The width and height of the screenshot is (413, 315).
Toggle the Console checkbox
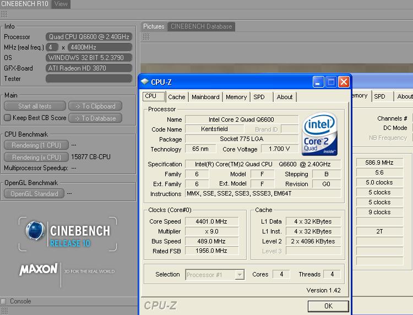(x=3, y=301)
